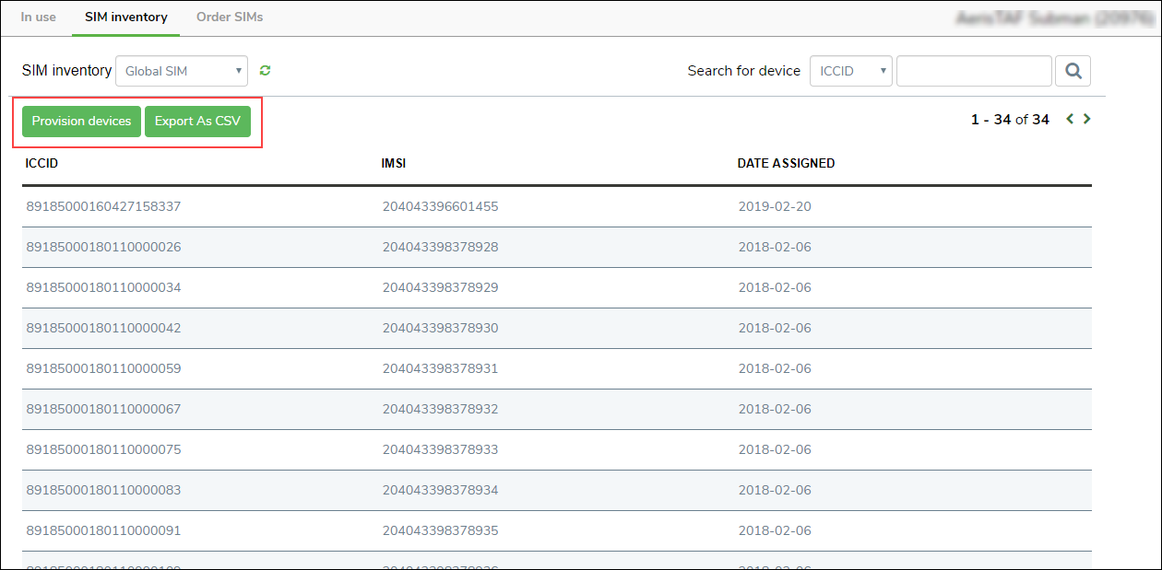Click IMSI 204043398378928

(x=441, y=248)
